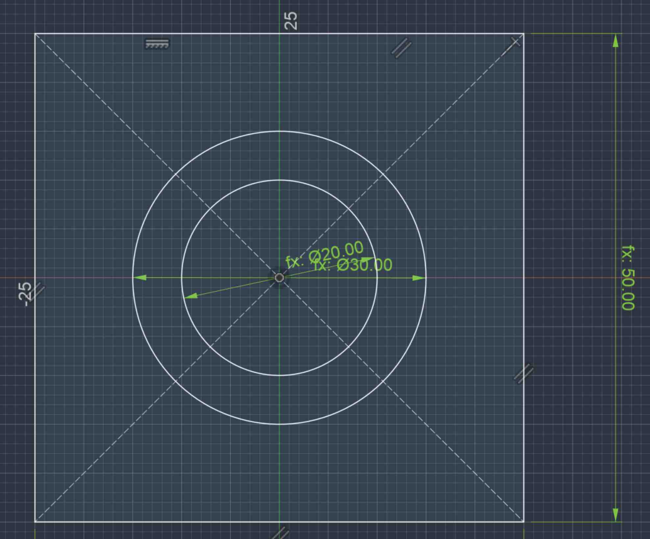Screen dimensions: 650x539
Task: Click the 25 grid axis label at top
Action: click(291, 21)
